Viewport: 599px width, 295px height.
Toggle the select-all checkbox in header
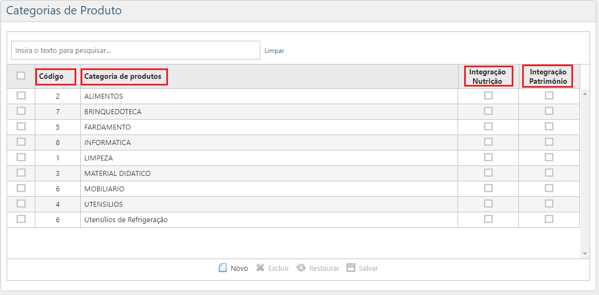(x=21, y=76)
